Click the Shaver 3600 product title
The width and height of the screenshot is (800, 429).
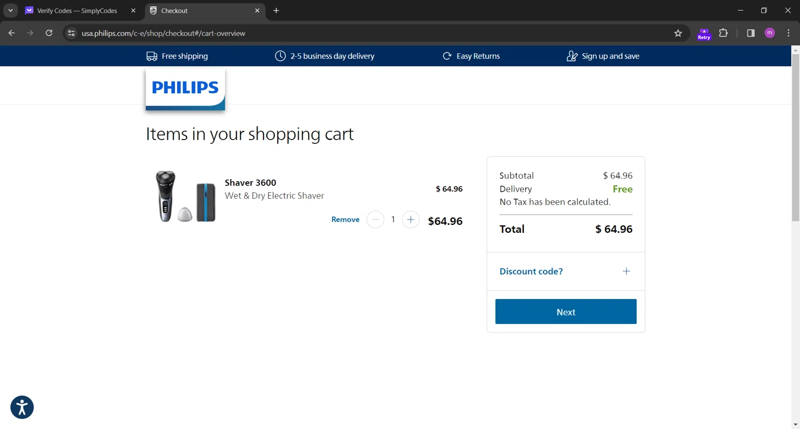tap(251, 183)
